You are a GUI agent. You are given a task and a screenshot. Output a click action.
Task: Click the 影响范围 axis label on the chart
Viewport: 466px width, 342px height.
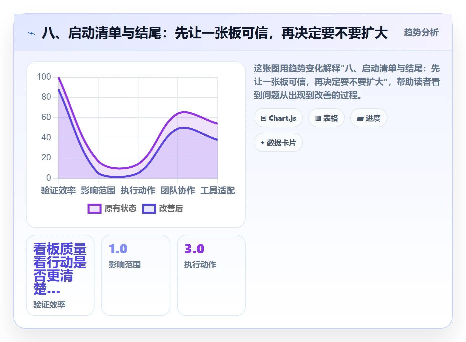(98, 191)
